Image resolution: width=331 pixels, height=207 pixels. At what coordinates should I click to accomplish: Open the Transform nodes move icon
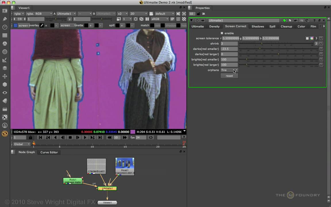point(5,76)
